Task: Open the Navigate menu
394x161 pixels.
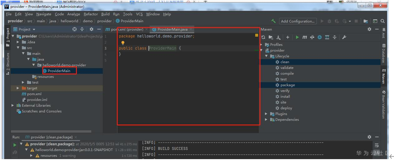Action: [44, 14]
